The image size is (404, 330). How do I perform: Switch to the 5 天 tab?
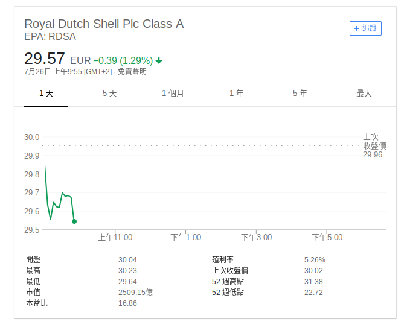pyautogui.click(x=109, y=94)
